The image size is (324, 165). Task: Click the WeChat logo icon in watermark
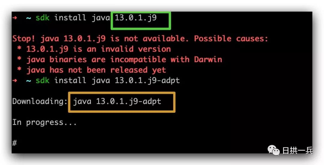click(x=274, y=150)
